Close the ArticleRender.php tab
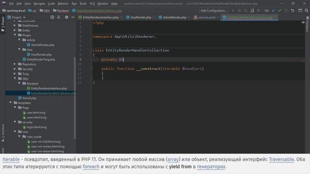The width and height of the screenshot is (310, 174). pyautogui.click(x=189, y=17)
